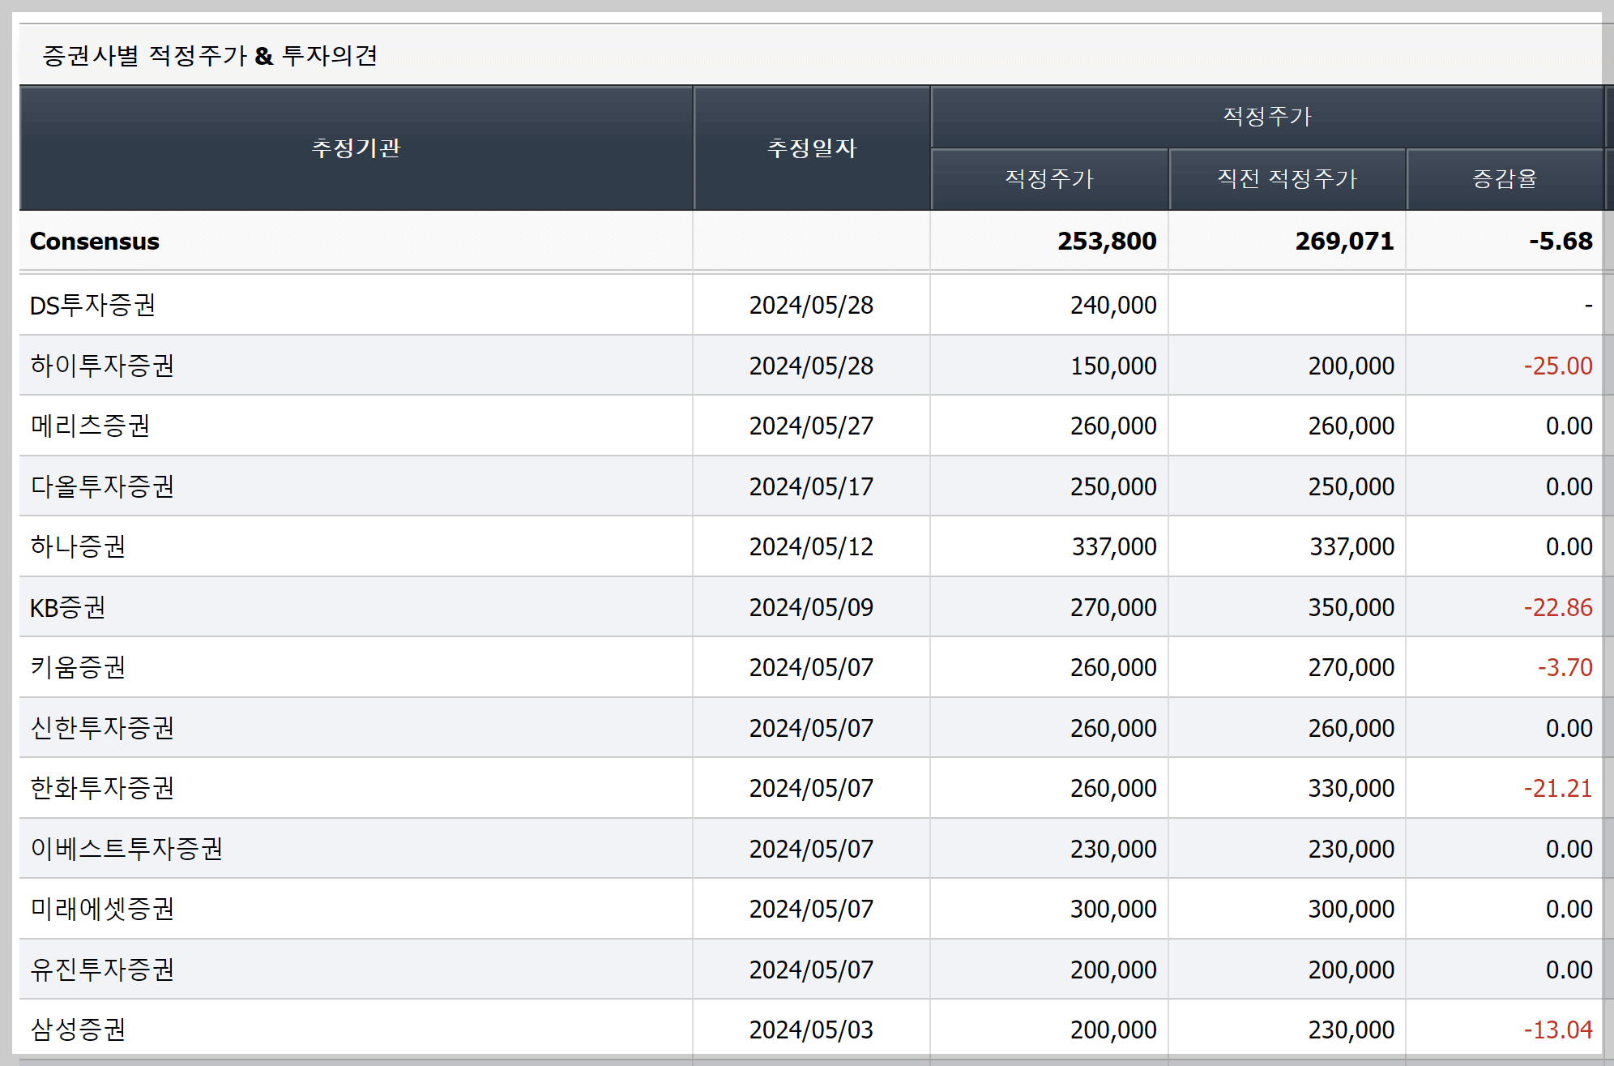This screenshot has width=1614, height=1066.
Task: Click the DS투자증권 institution name
Action: 89,305
